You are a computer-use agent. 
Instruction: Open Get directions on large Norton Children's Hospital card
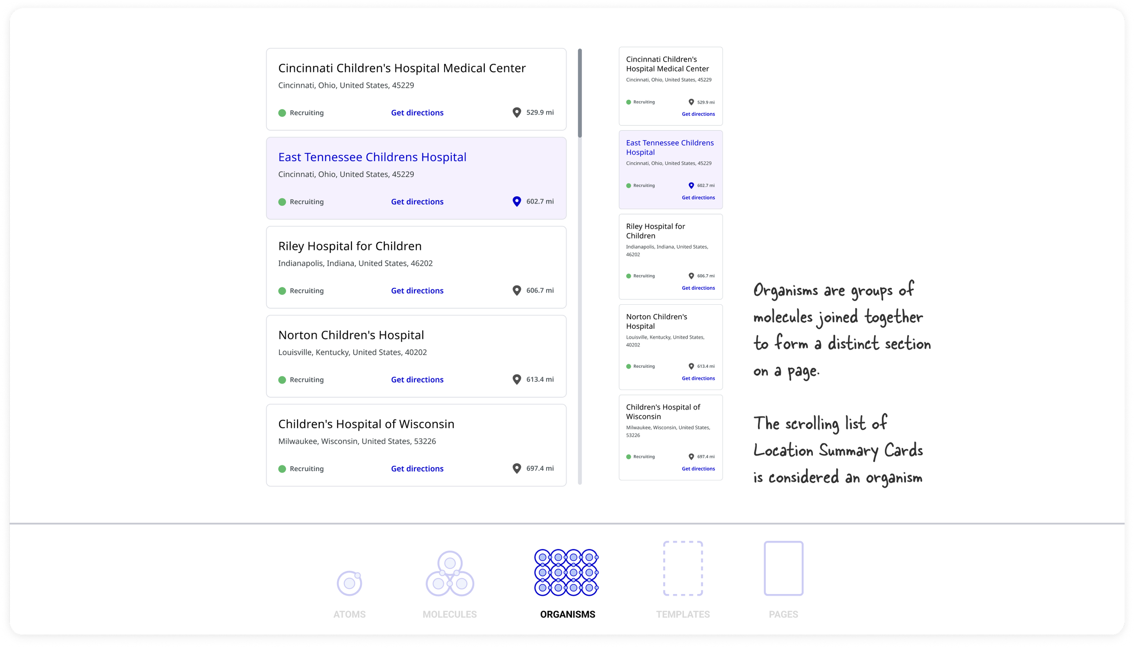(417, 380)
